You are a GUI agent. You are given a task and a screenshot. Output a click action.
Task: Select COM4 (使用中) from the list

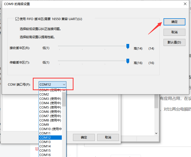coord(50,103)
